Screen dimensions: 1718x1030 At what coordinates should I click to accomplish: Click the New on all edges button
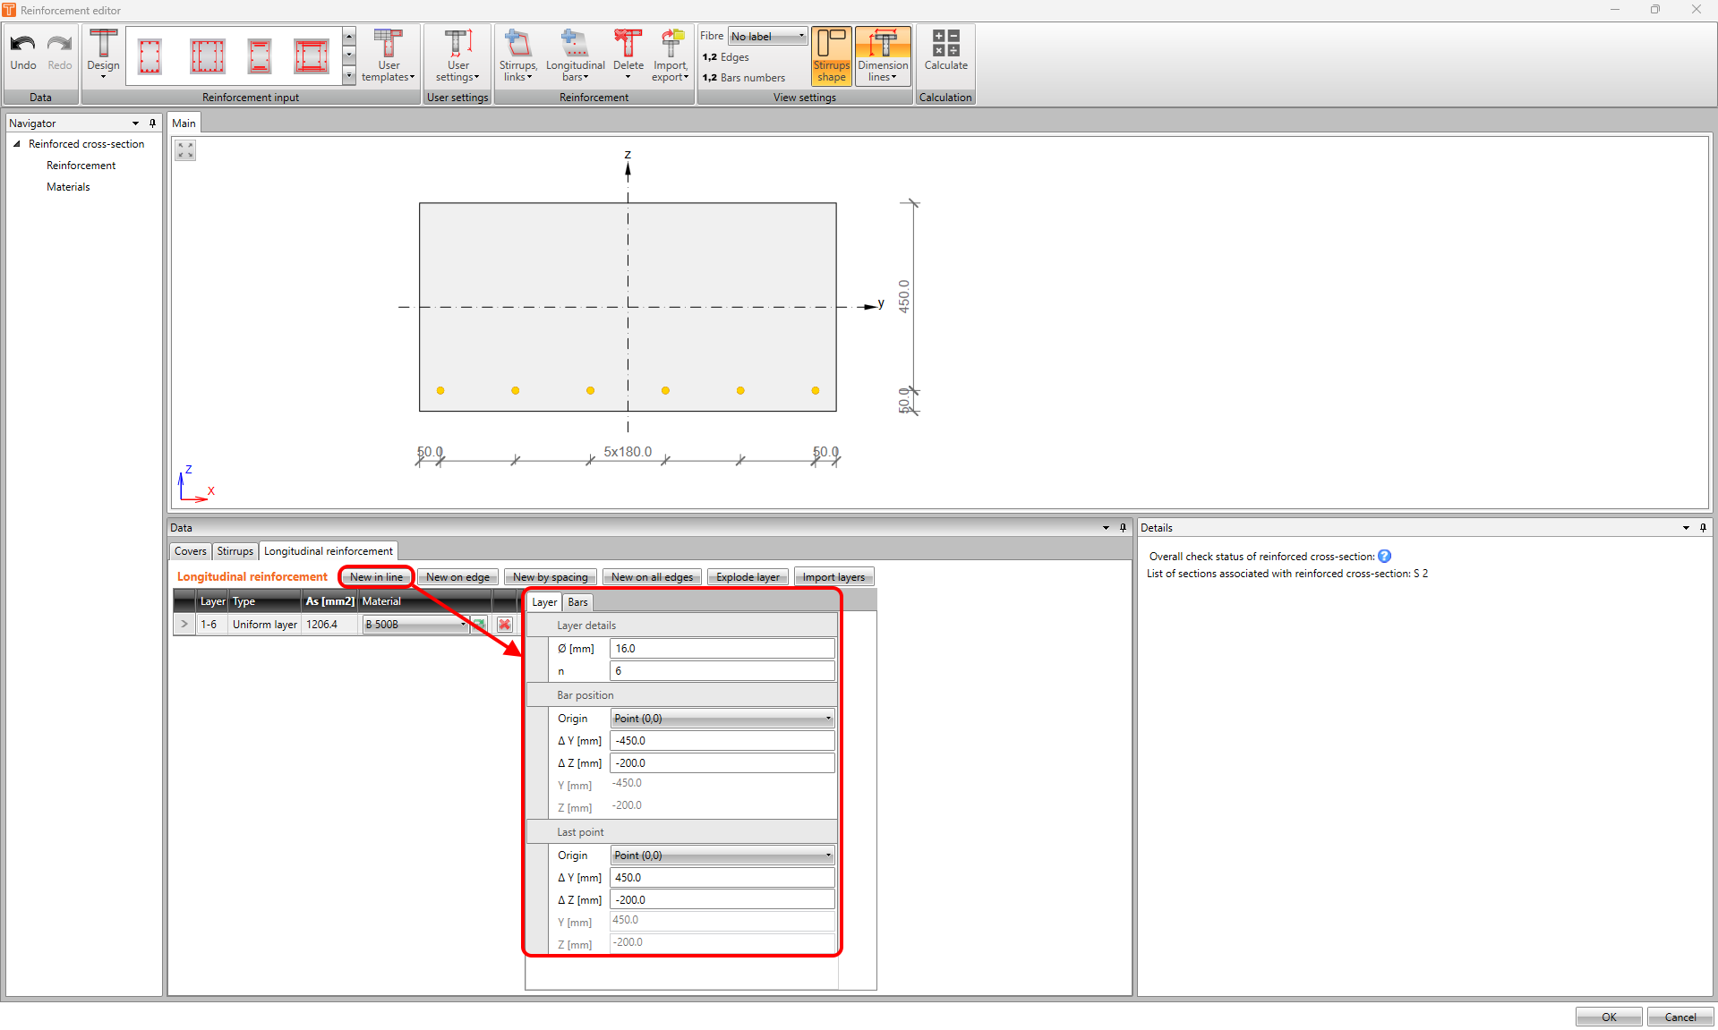651,576
